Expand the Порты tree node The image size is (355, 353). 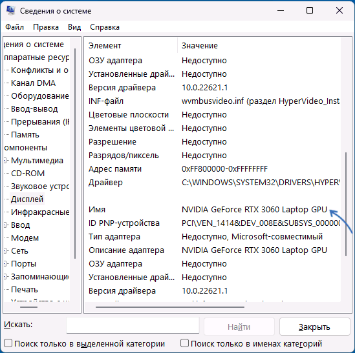5,263
